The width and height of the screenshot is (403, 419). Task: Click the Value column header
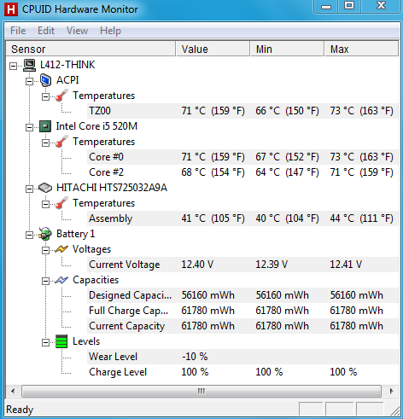[213, 49]
